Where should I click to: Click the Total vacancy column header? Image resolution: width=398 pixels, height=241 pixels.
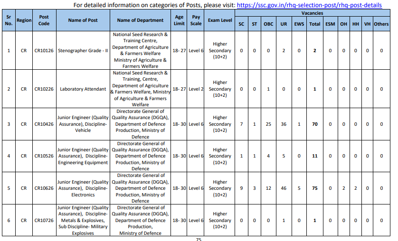(x=315, y=24)
